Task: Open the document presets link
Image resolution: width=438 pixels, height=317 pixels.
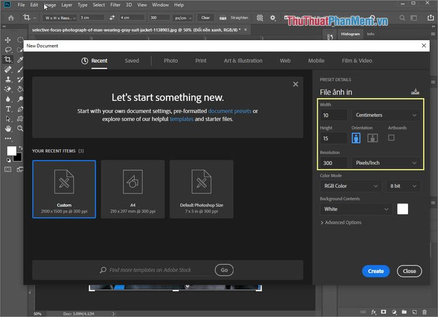Action: click(230, 111)
